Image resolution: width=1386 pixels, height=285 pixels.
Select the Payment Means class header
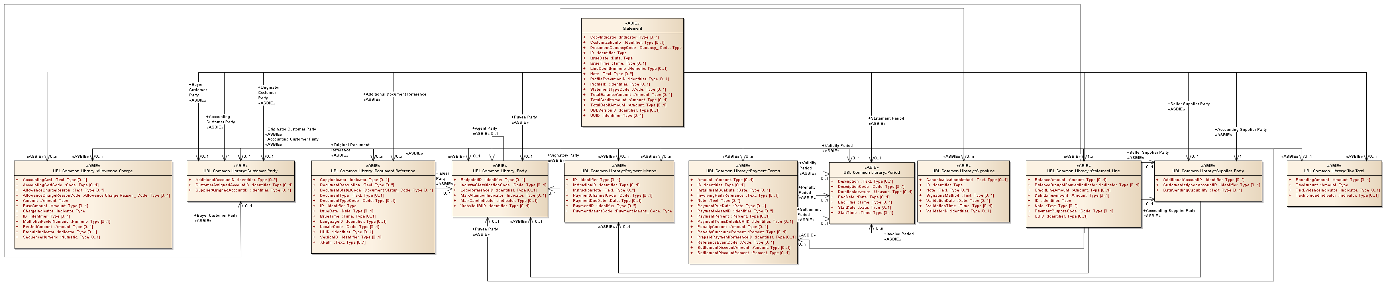[619, 171]
